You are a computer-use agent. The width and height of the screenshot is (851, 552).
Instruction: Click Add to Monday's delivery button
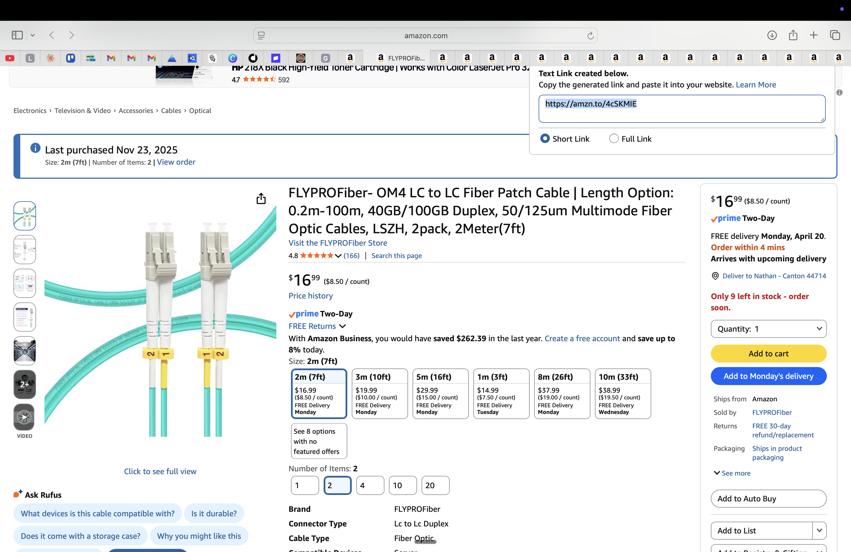[768, 376]
